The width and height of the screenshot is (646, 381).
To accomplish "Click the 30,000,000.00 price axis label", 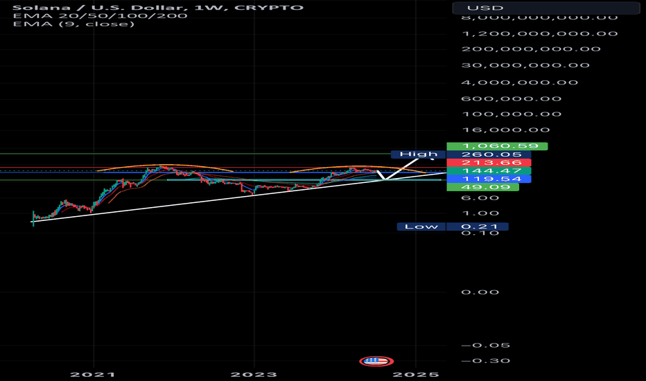I will coord(525,65).
